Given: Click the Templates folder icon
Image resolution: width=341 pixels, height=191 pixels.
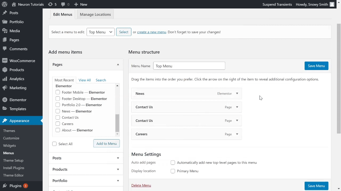Looking at the screenshot, I should [x=5, y=109].
